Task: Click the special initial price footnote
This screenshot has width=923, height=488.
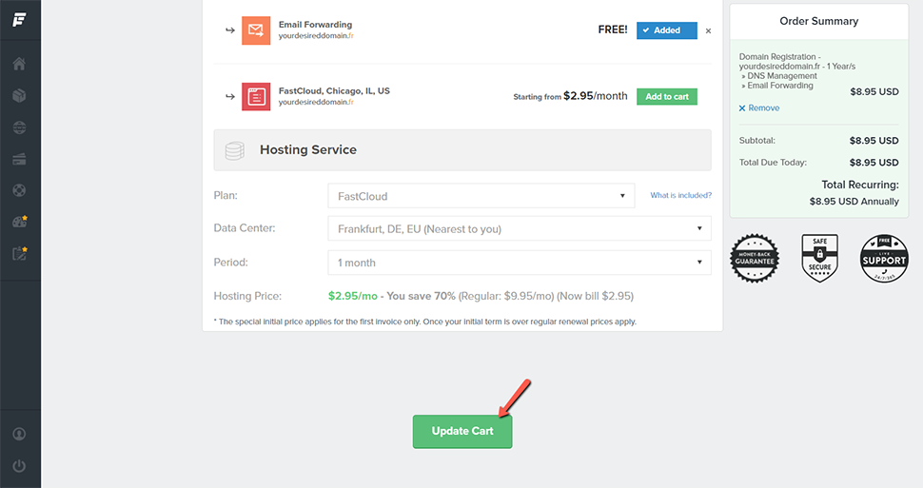Action: pyautogui.click(x=425, y=322)
